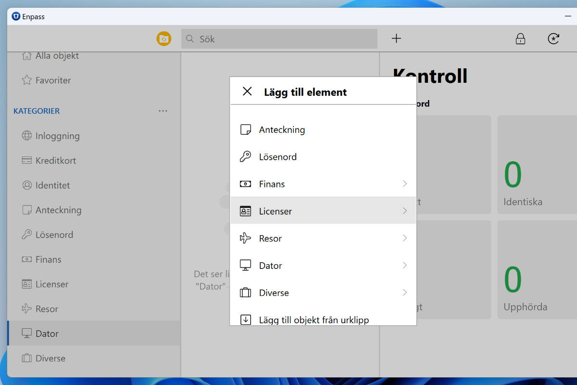Select Kreditkort category in sidebar
The width and height of the screenshot is (577, 385).
coord(94,160)
